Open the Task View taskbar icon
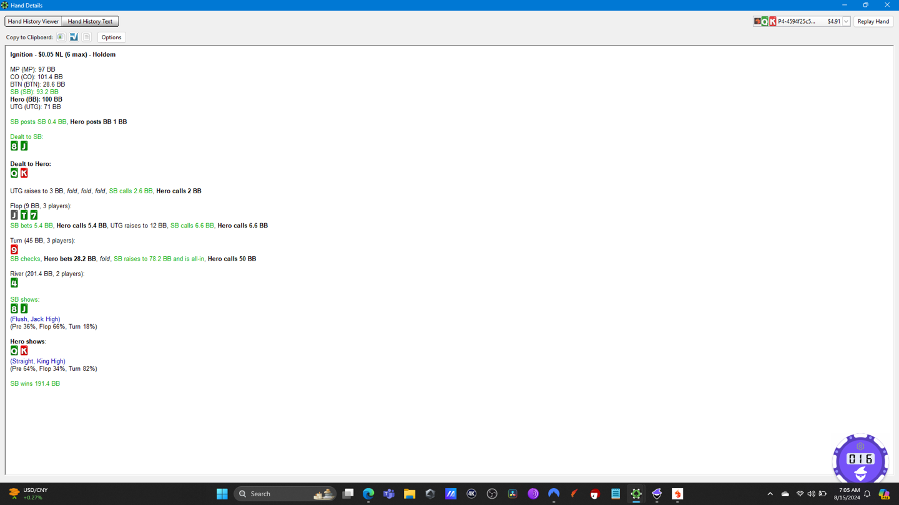This screenshot has height=505, width=899. 348,494
